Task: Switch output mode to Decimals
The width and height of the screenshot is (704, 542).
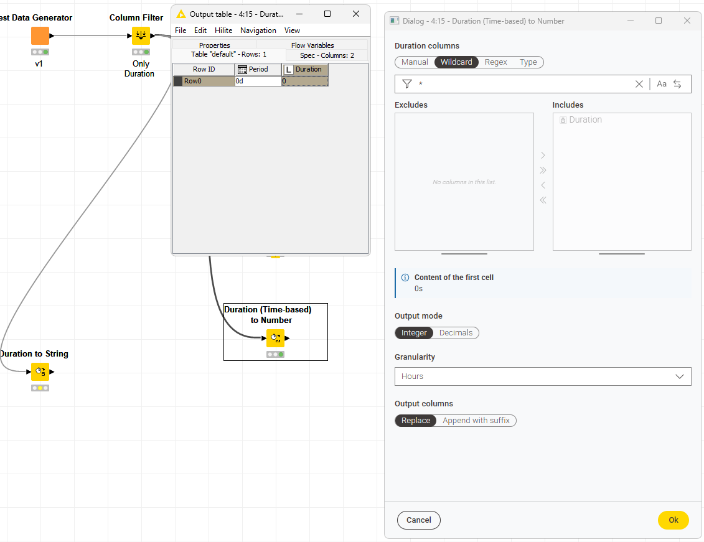Action: pyautogui.click(x=456, y=333)
